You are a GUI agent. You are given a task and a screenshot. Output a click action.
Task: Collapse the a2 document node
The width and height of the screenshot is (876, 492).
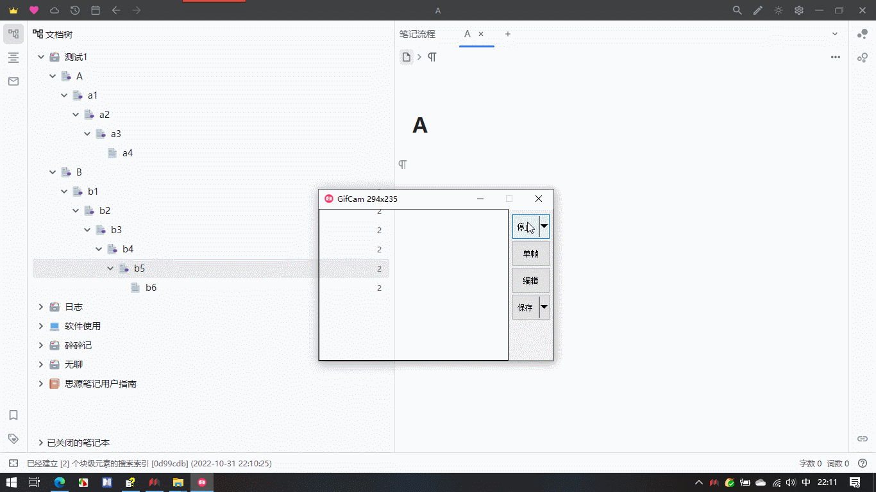click(x=76, y=115)
